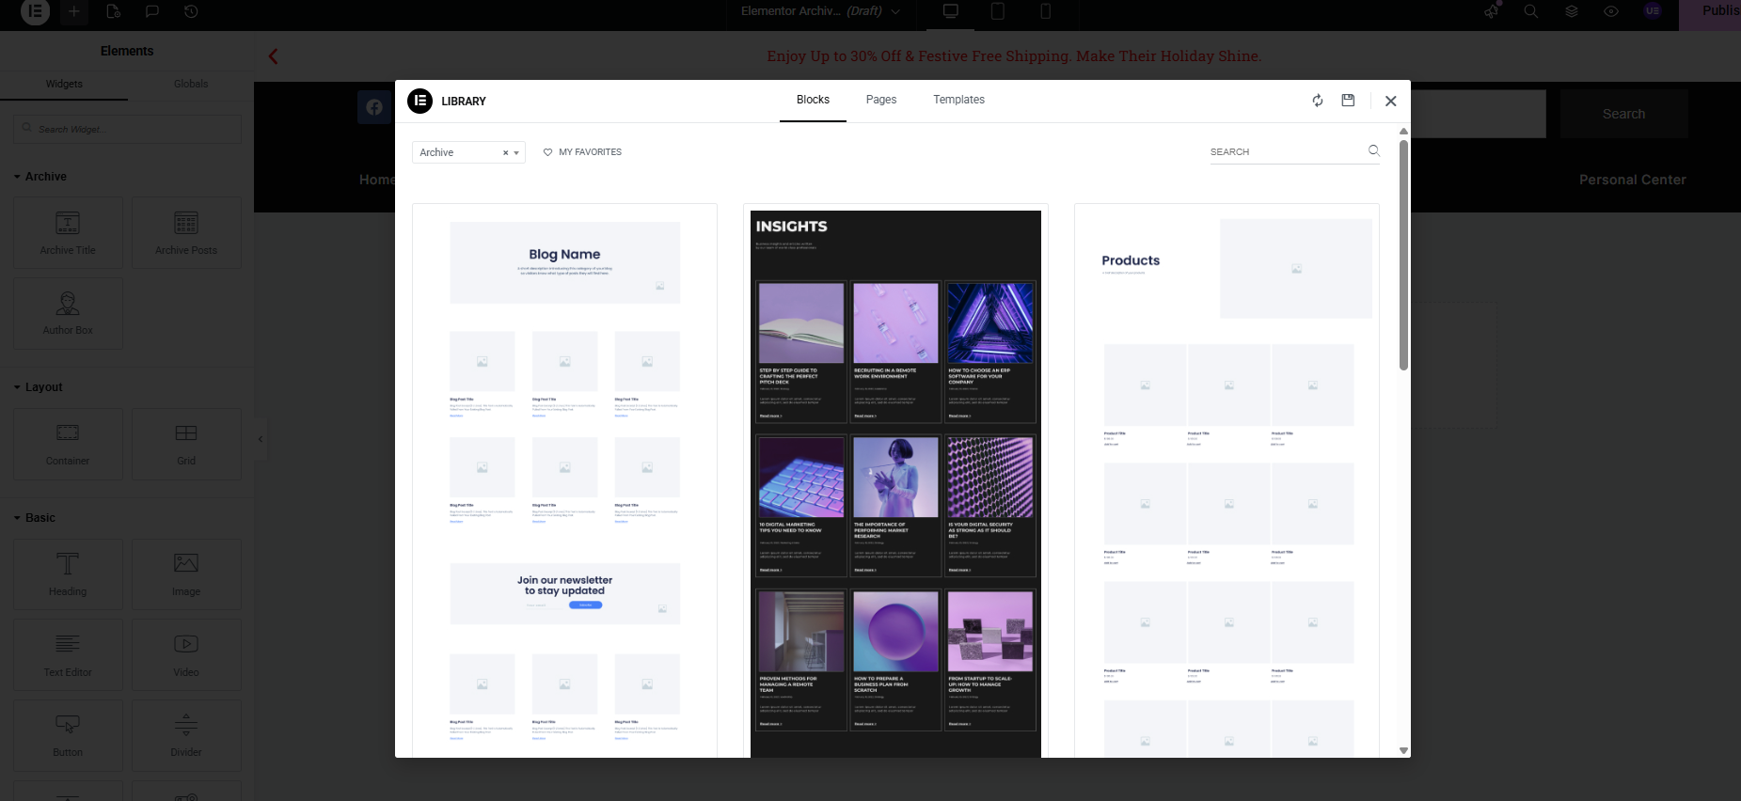
Task: Preview changes with the eye icon
Action: click(1611, 11)
